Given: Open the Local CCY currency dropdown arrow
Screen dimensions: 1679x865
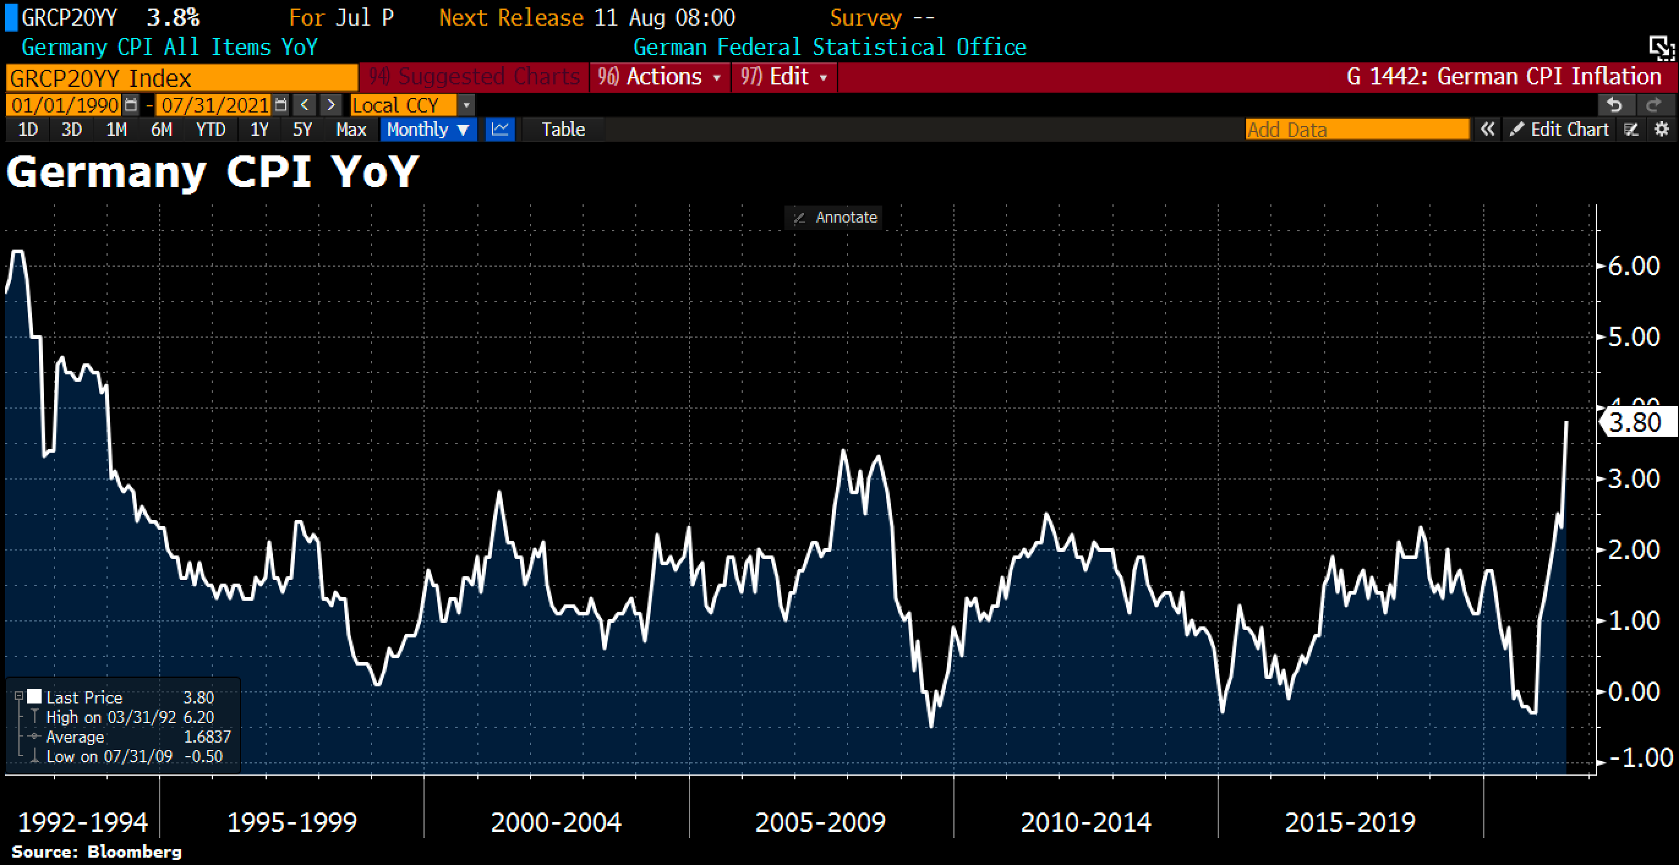Looking at the screenshot, I should (x=466, y=105).
